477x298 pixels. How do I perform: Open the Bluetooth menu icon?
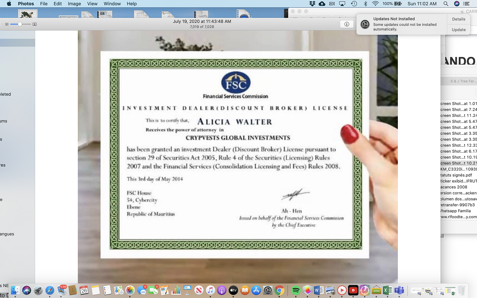[x=365, y=4]
